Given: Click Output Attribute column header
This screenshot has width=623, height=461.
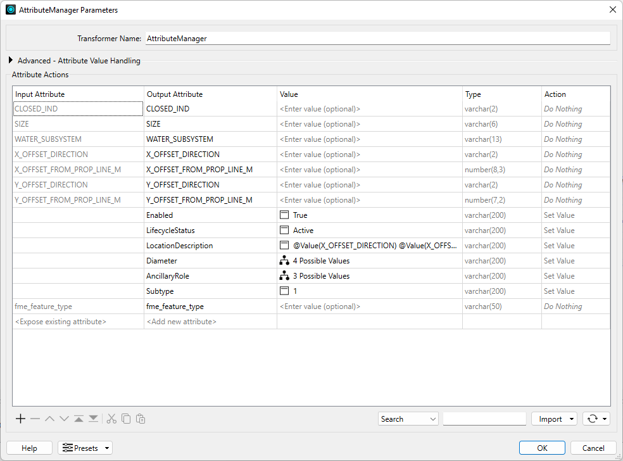Looking at the screenshot, I should [211, 94].
